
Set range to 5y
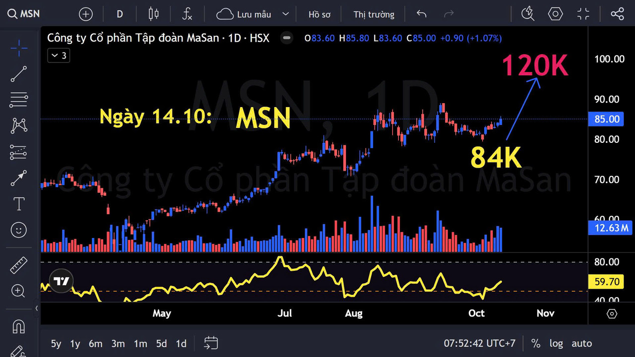click(56, 343)
